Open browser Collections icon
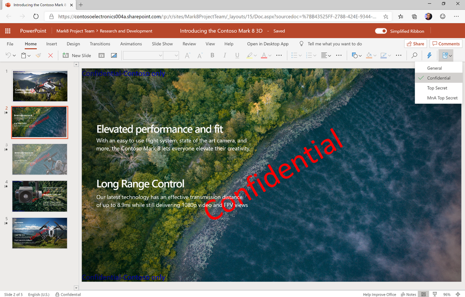Image resolution: width=465 pixels, height=297 pixels. coord(414,17)
